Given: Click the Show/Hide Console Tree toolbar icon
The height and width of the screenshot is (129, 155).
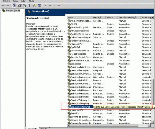Looking at the screenshot, I should click(x=14, y=5).
